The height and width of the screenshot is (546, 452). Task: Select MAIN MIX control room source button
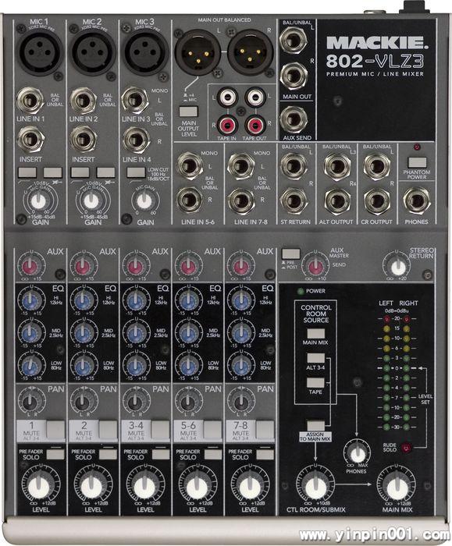click(315, 334)
